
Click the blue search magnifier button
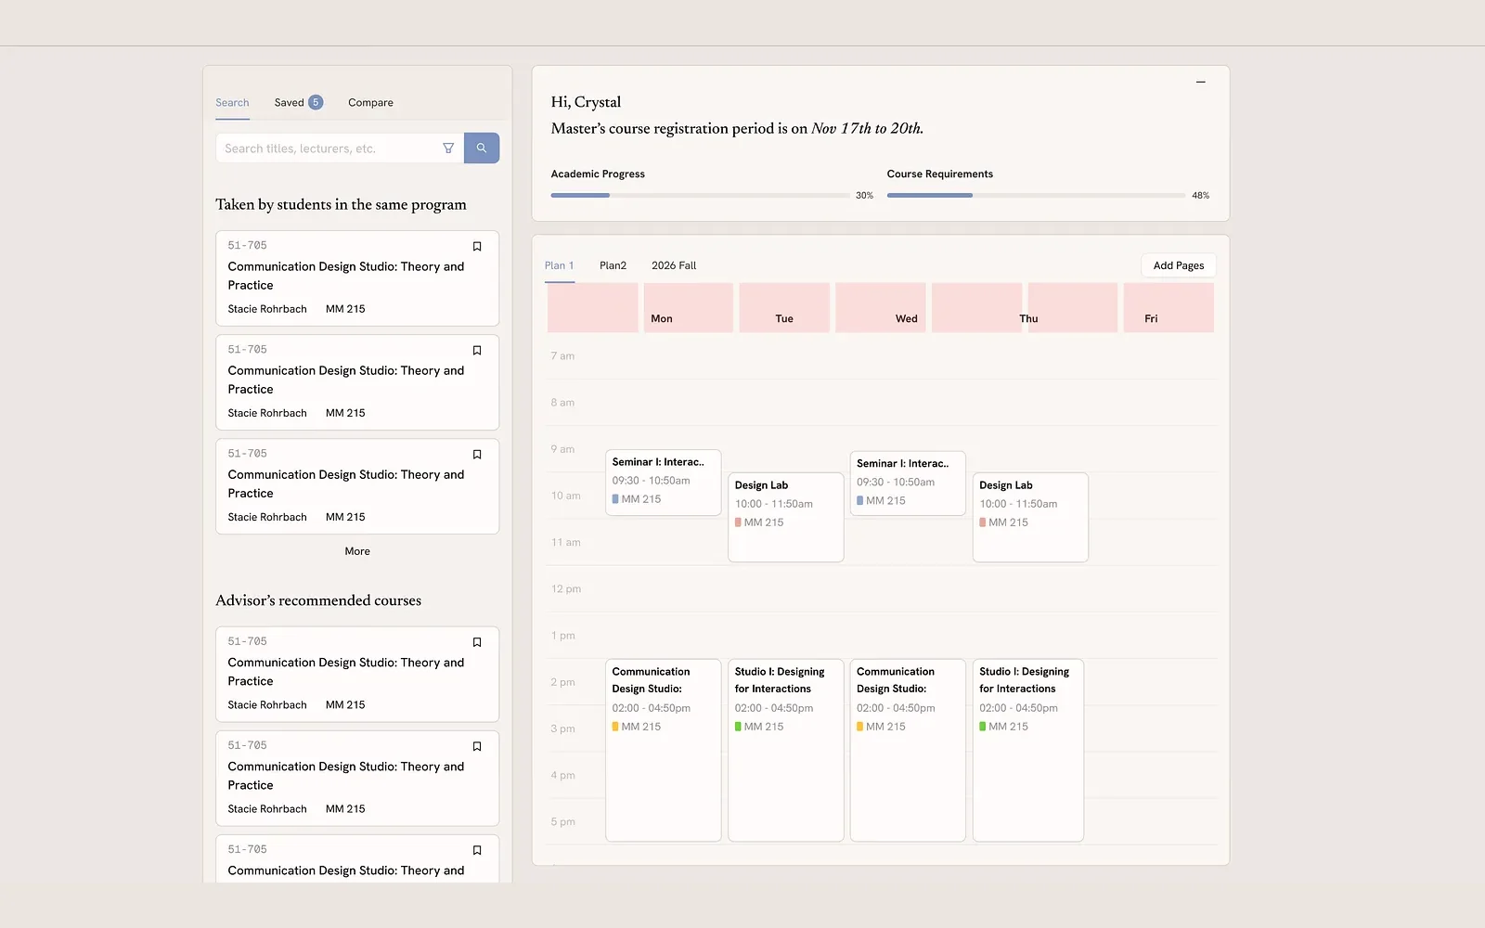point(482,148)
